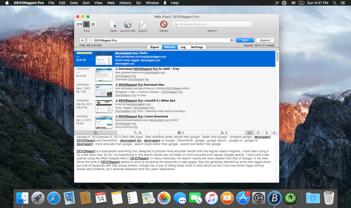Image resolution: width=351 pixels, height=208 pixels.
Task: Open the input source flag menu
Action: (x=293, y=3)
